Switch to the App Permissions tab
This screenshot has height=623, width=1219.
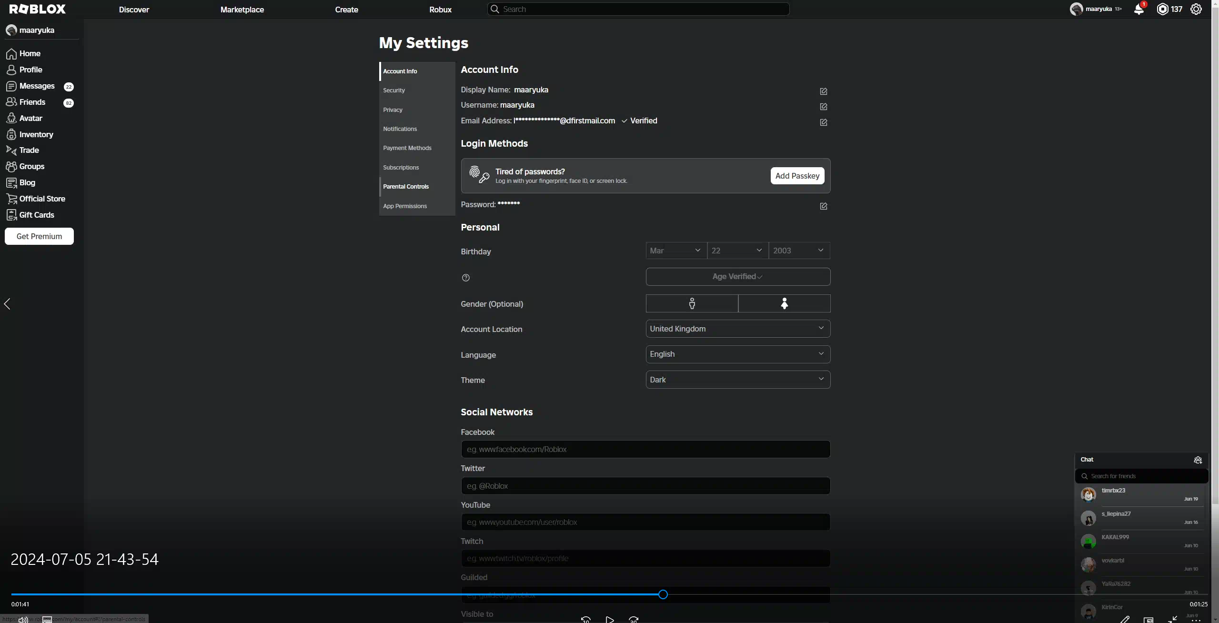point(417,206)
